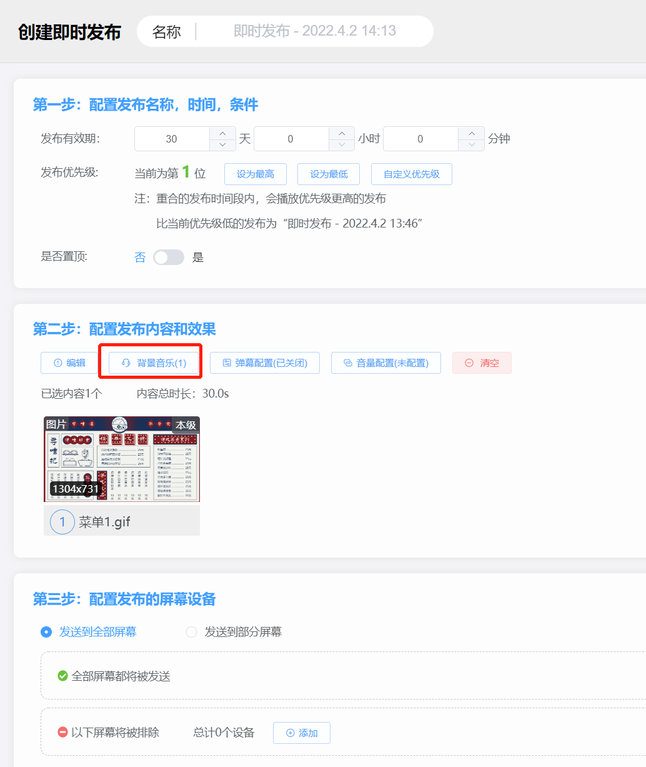646x767 pixels.
Task: Click the icon on 音量配置 button
Action: 348,363
